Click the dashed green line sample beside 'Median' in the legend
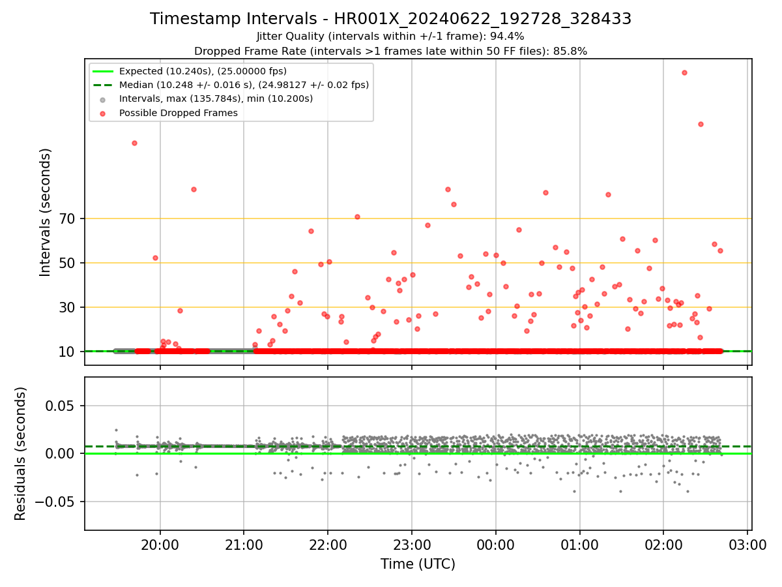782x587 pixels. point(103,85)
